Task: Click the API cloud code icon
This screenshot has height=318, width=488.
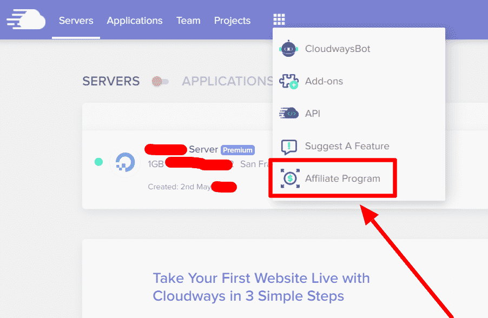Action: [288, 114]
